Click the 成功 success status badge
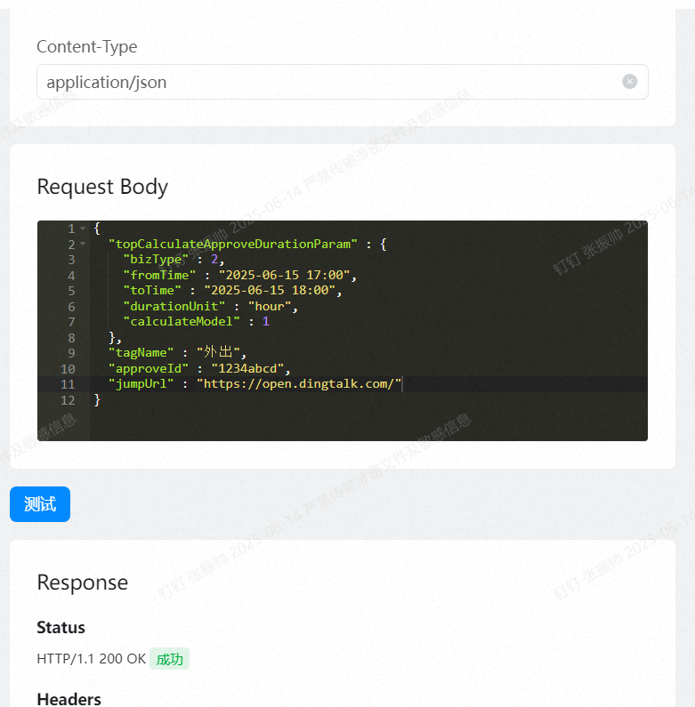This screenshot has width=695, height=707. [169, 659]
